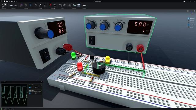Create a new file from top bar
The image size is (196, 110).
tap(5, 1)
